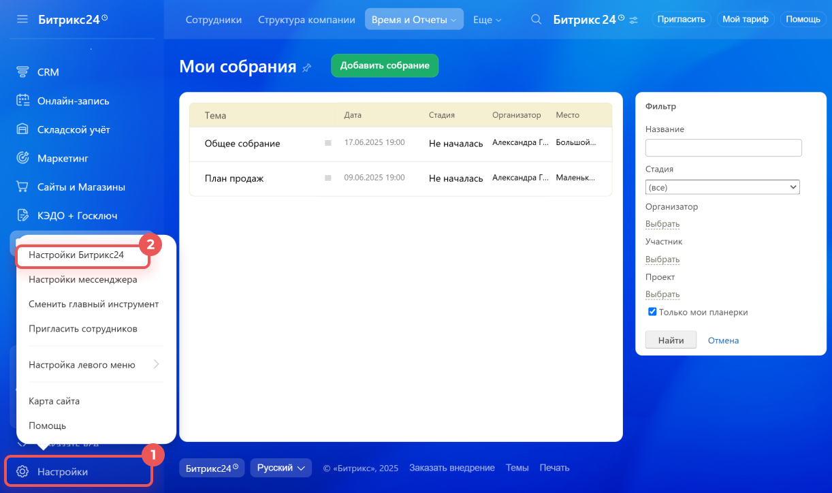Pin the Мои собрания page
The width and height of the screenshot is (832, 493).
point(307,67)
